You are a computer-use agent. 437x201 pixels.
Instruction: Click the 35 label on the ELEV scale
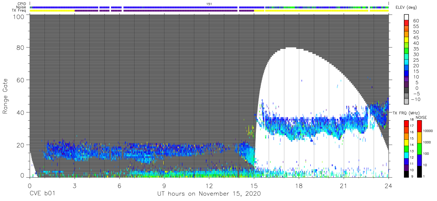pyautogui.click(x=416, y=49)
